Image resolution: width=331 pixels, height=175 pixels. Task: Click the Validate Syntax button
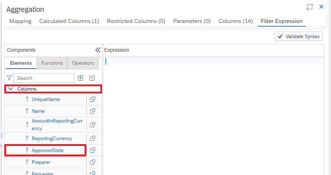coord(299,36)
